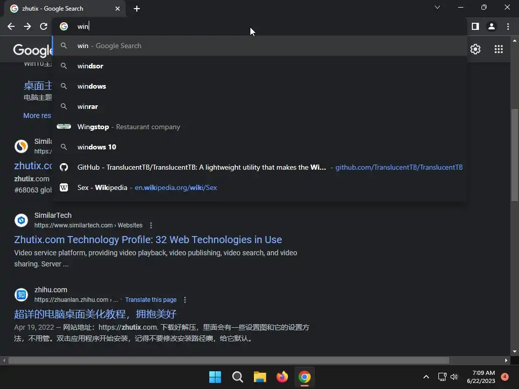Go forward to next page

point(27,26)
